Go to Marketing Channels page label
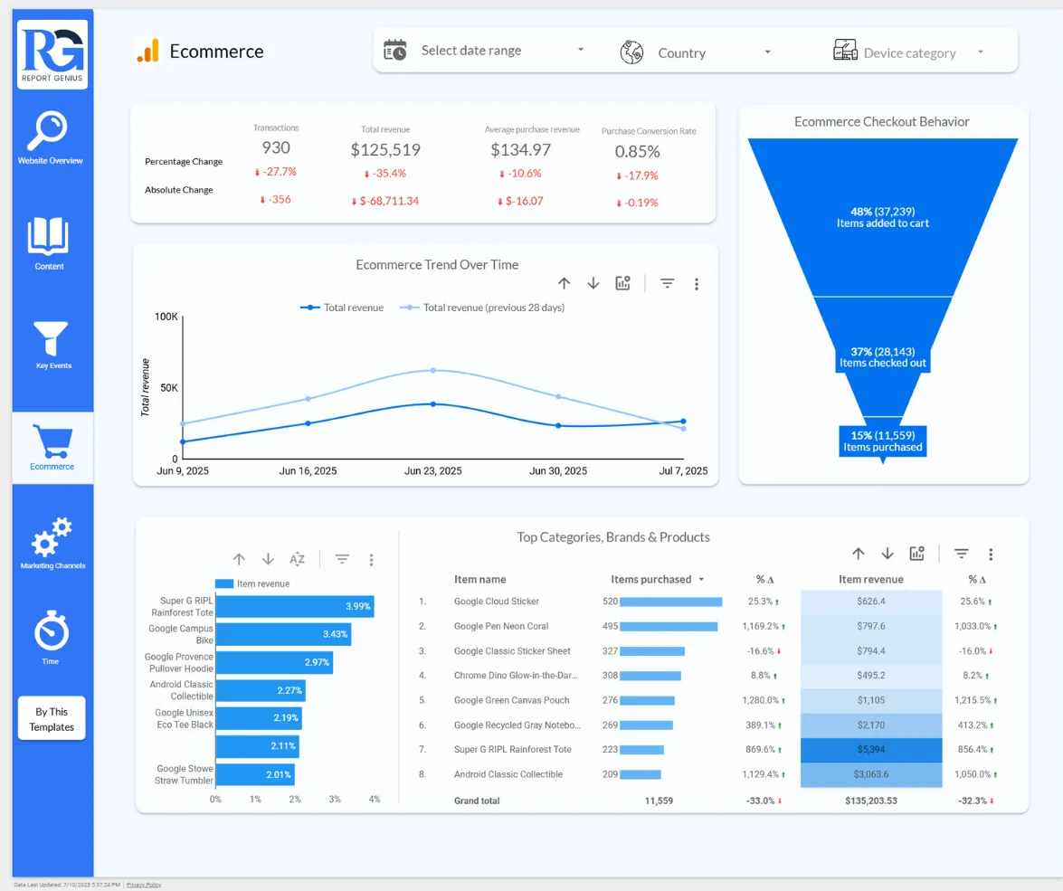1063x891 pixels. click(52, 565)
